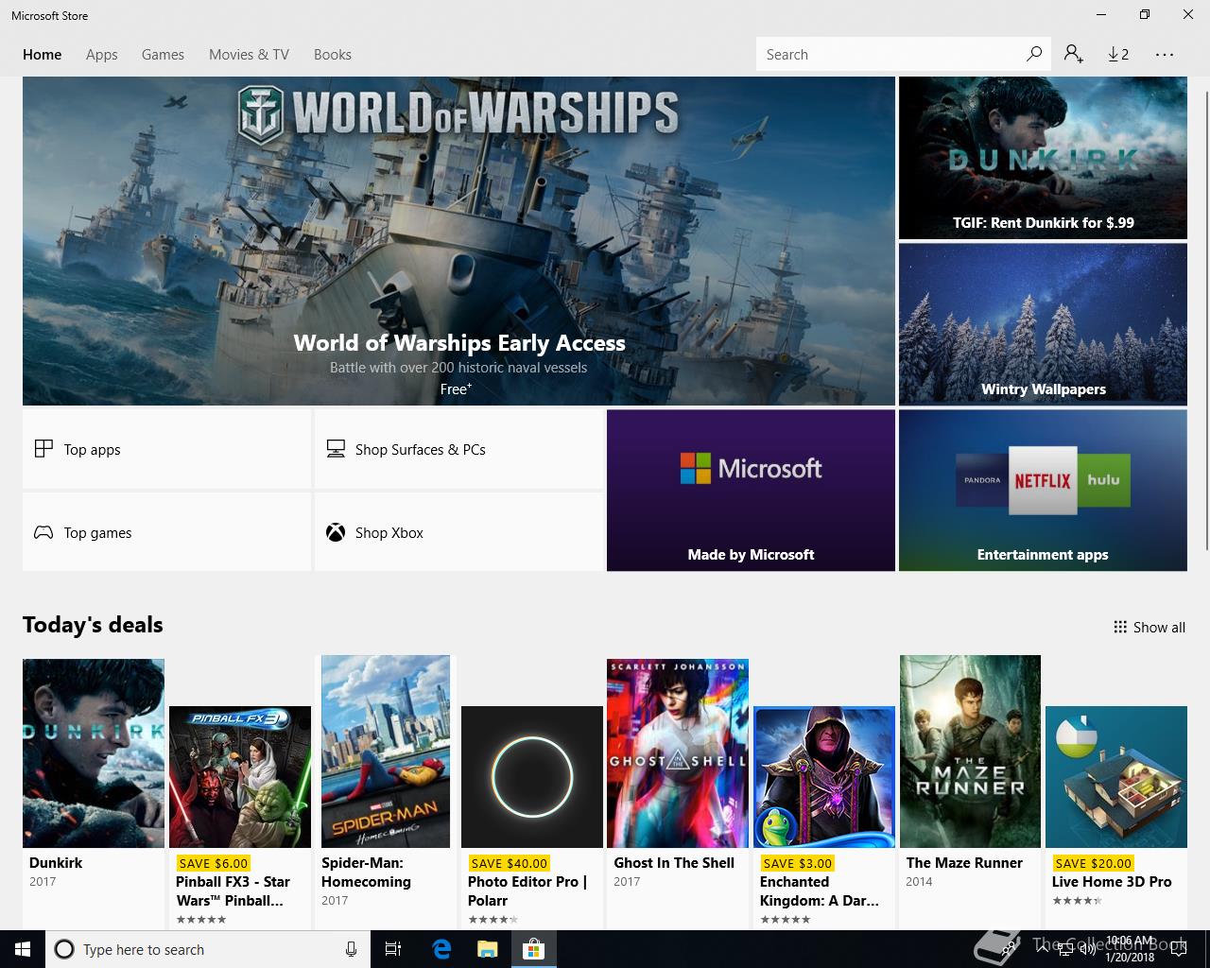Open the Top games button

[x=166, y=532]
